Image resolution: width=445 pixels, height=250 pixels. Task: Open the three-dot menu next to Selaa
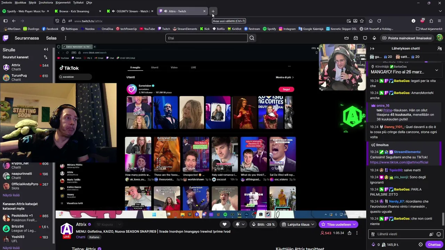tap(65, 38)
